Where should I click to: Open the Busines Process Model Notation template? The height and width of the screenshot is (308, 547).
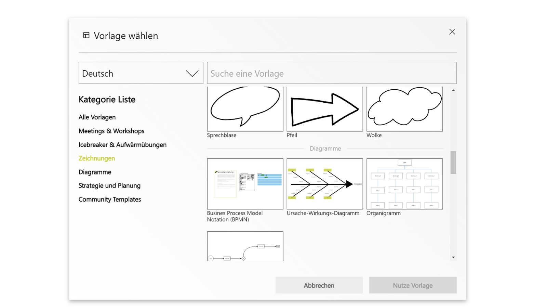[245, 184]
